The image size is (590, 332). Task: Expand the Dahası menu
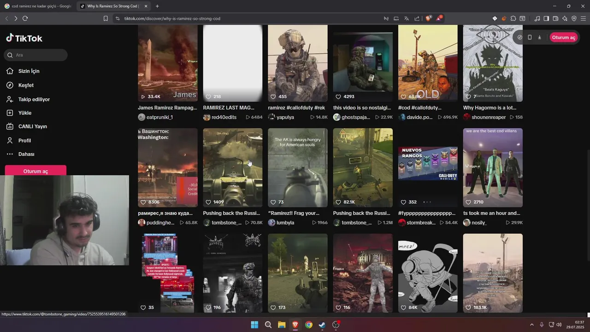(26, 154)
